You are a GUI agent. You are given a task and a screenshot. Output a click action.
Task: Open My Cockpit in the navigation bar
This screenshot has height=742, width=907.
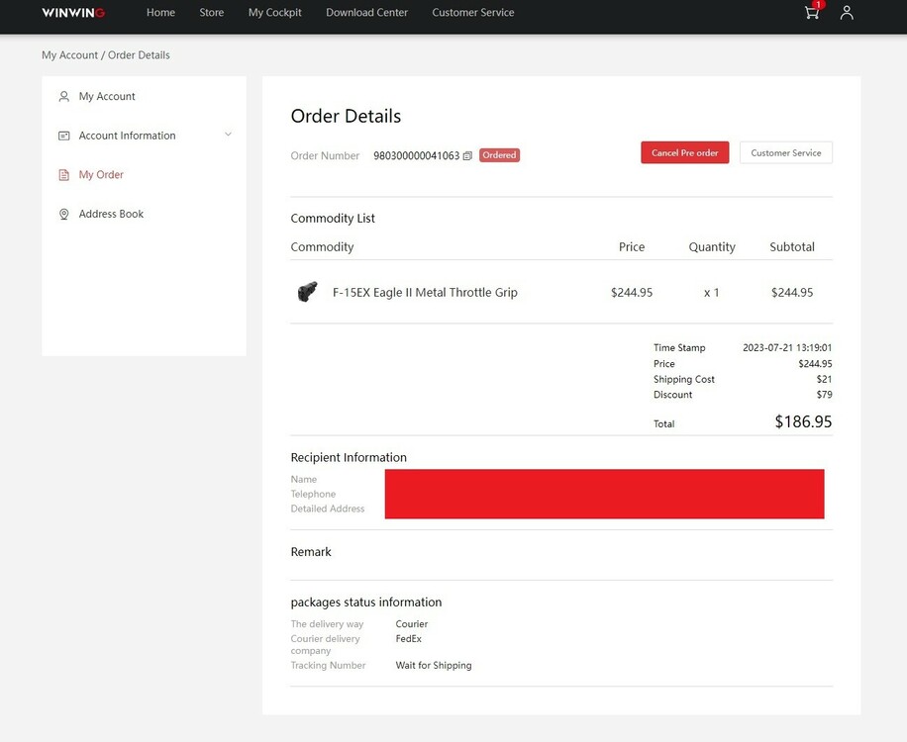[274, 12]
